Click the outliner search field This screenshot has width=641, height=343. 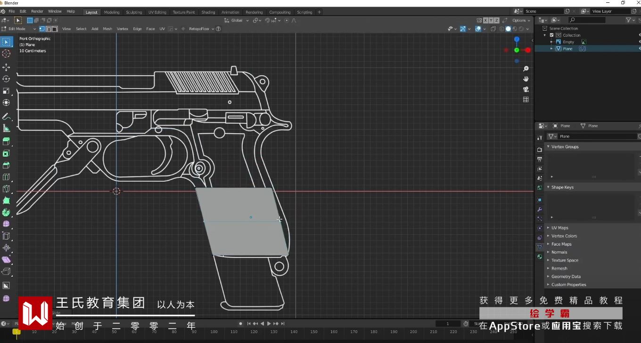coord(587,20)
